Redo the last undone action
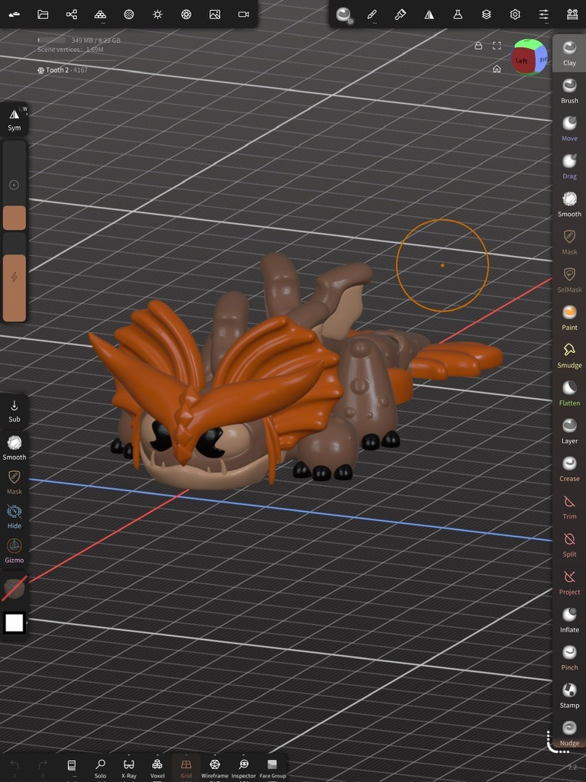The height and width of the screenshot is (782, 586). [x=43, y=767]
